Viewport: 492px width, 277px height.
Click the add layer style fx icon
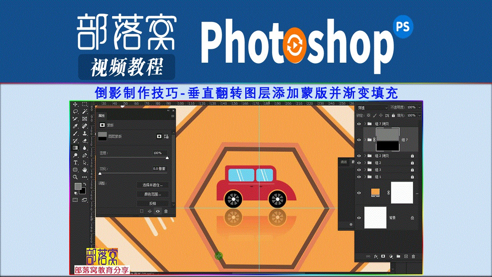(382, 256)
